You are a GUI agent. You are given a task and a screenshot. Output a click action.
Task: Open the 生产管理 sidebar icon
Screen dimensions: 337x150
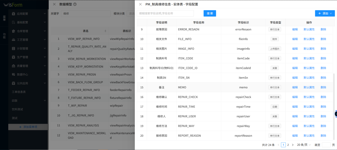14,57
